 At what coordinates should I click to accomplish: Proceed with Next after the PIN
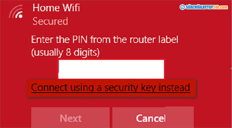coord(71,118)
